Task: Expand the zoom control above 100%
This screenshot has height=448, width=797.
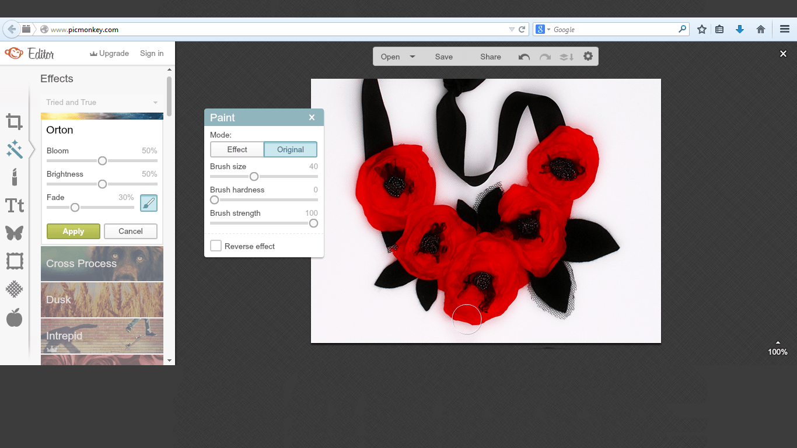Action: tap(778, 342)
